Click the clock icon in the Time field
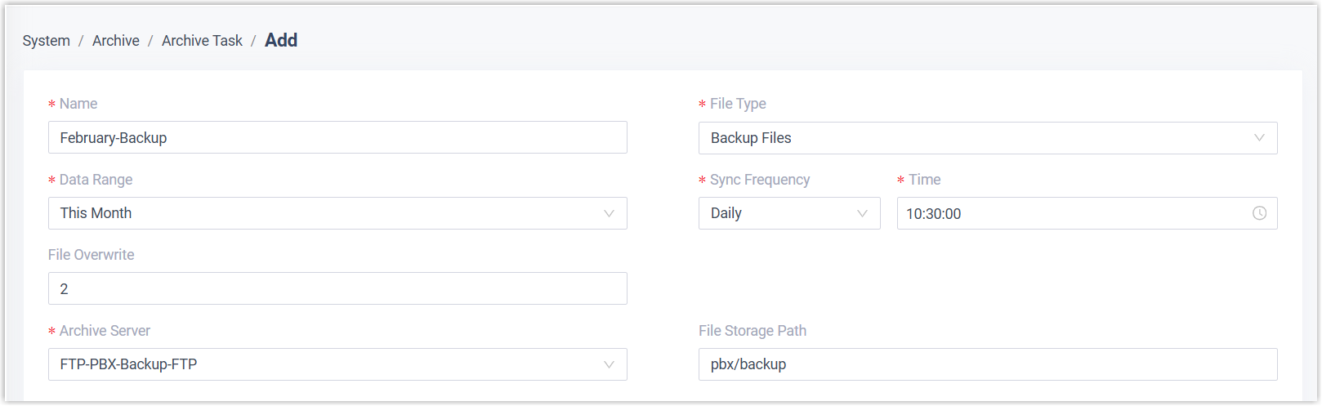 click(1259, 213)
